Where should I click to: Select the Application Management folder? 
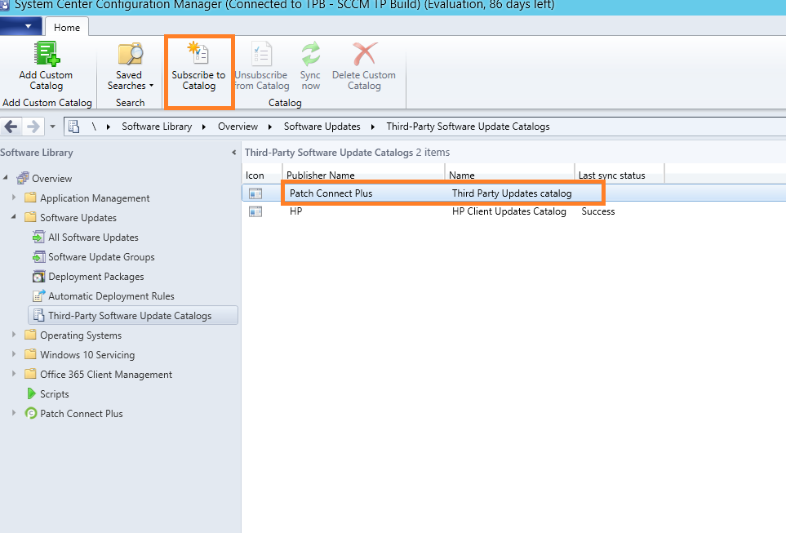[x=95, y=198]
